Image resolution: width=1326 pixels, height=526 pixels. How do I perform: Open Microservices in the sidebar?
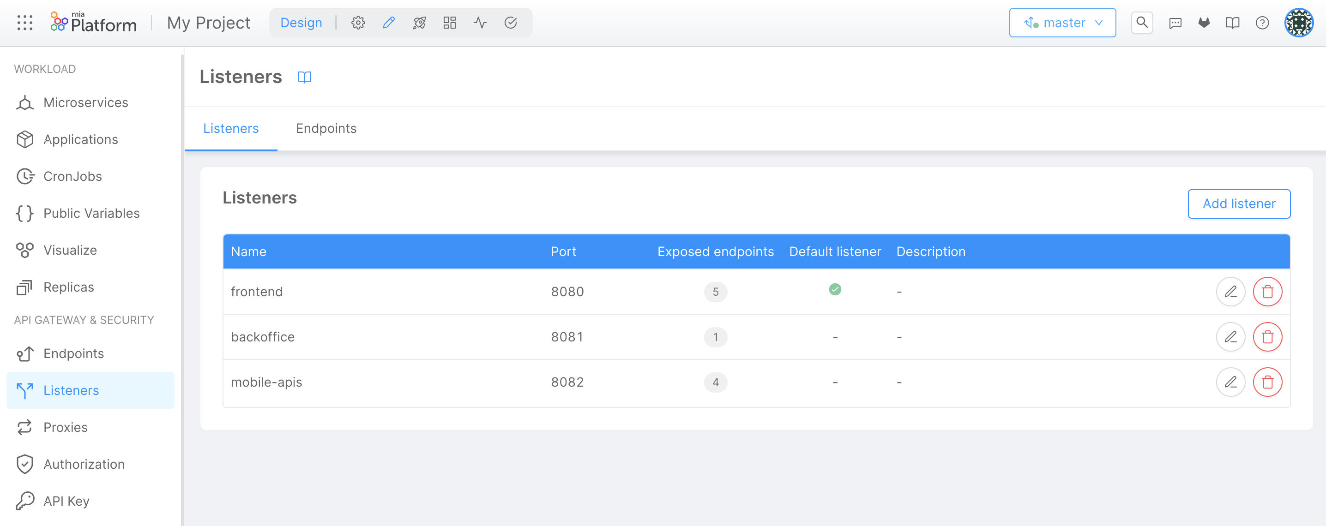pos(85,102)
